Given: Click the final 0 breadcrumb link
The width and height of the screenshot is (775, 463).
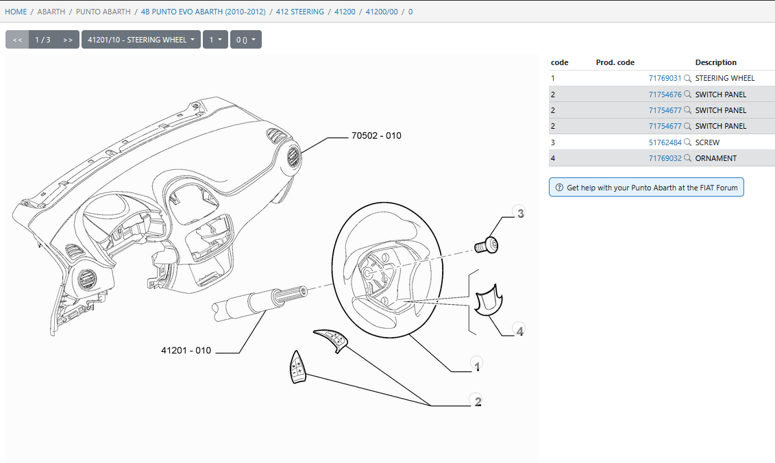Looking at the screenshot, I should (x=410, y=12).
